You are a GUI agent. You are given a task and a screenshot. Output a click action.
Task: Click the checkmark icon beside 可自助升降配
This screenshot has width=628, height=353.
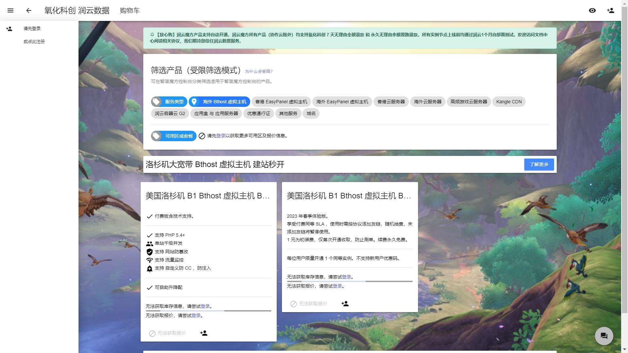point(149,288)
